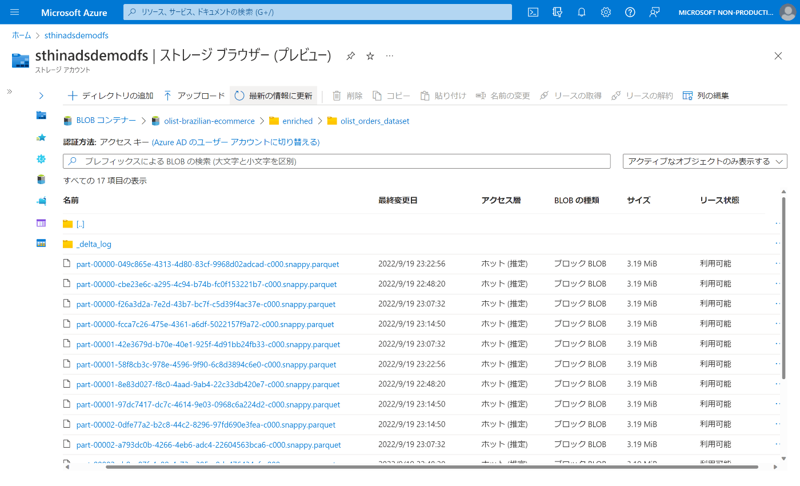The width and height of the screenshot is (800, 486).
Task: Sort by サイズ column header
Action: click(x=638, y=200)
